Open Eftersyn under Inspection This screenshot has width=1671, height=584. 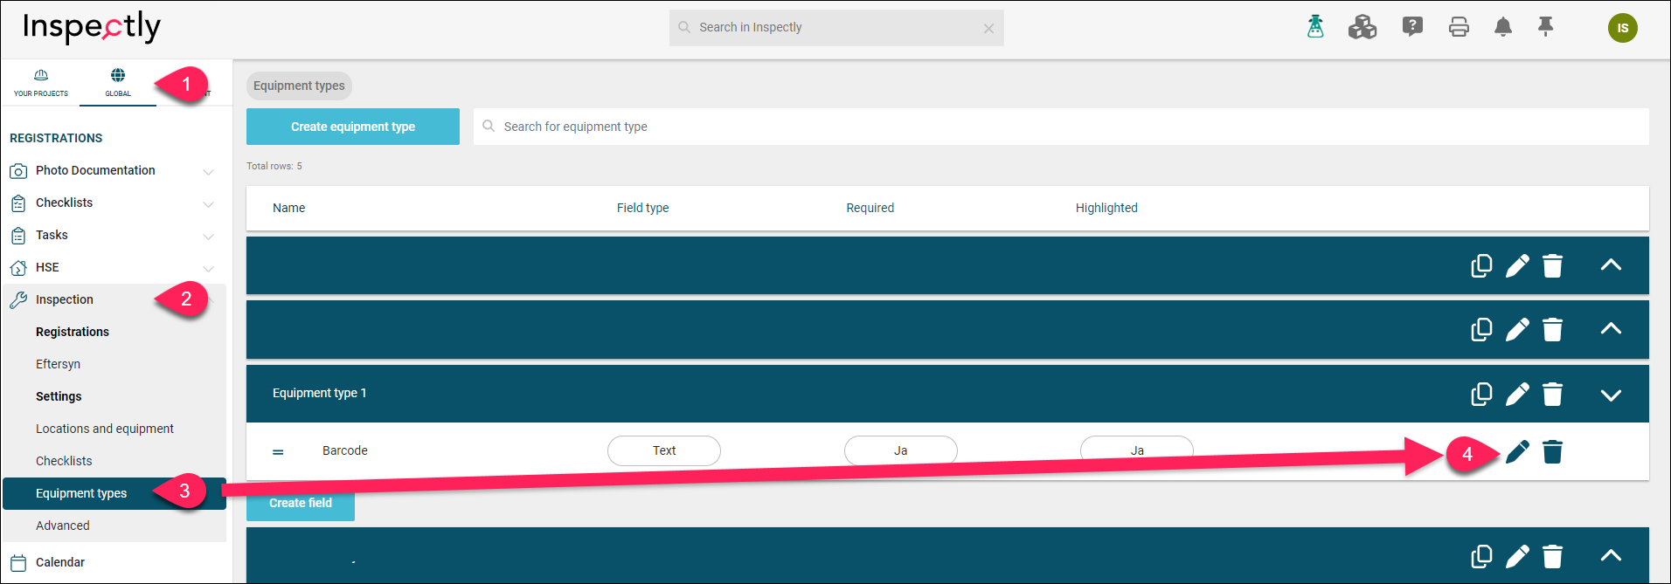tap(58, 364)
